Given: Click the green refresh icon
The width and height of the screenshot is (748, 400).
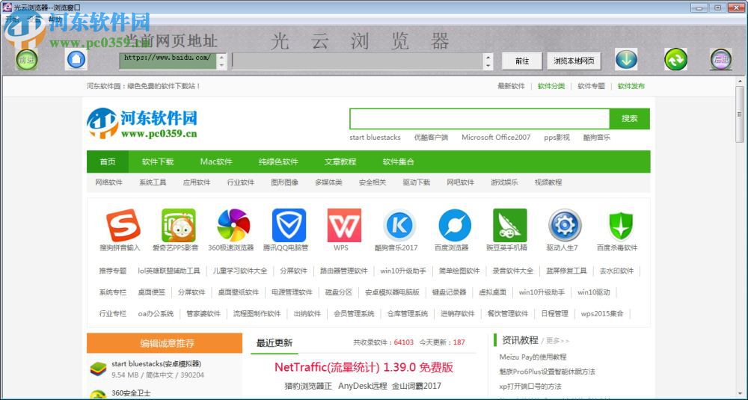Looking at the screenshot, I should [x=676, y=60].
